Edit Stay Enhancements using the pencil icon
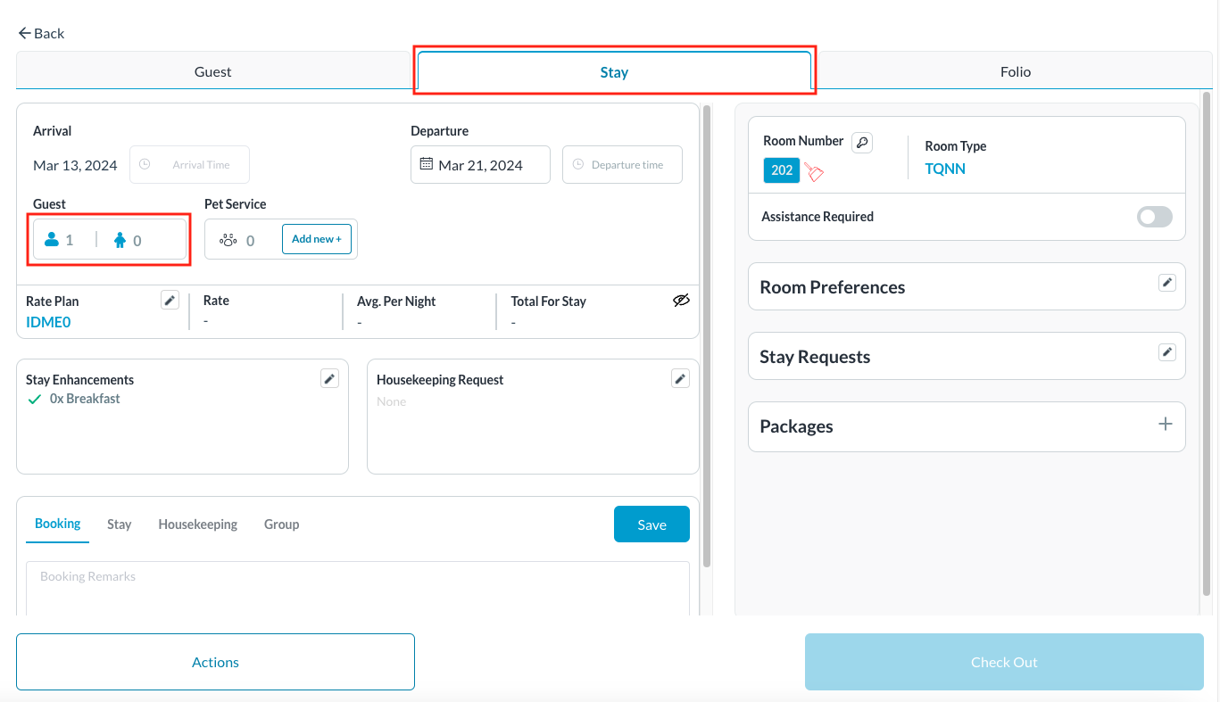The height and width of the screenshot is (702, 1220). [329, 379]
